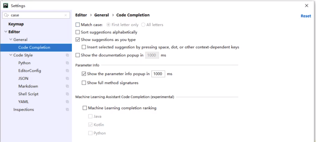Click the project-level icon beside Inspections
This screenshot has width=316, height=142.
click(67, 110)
